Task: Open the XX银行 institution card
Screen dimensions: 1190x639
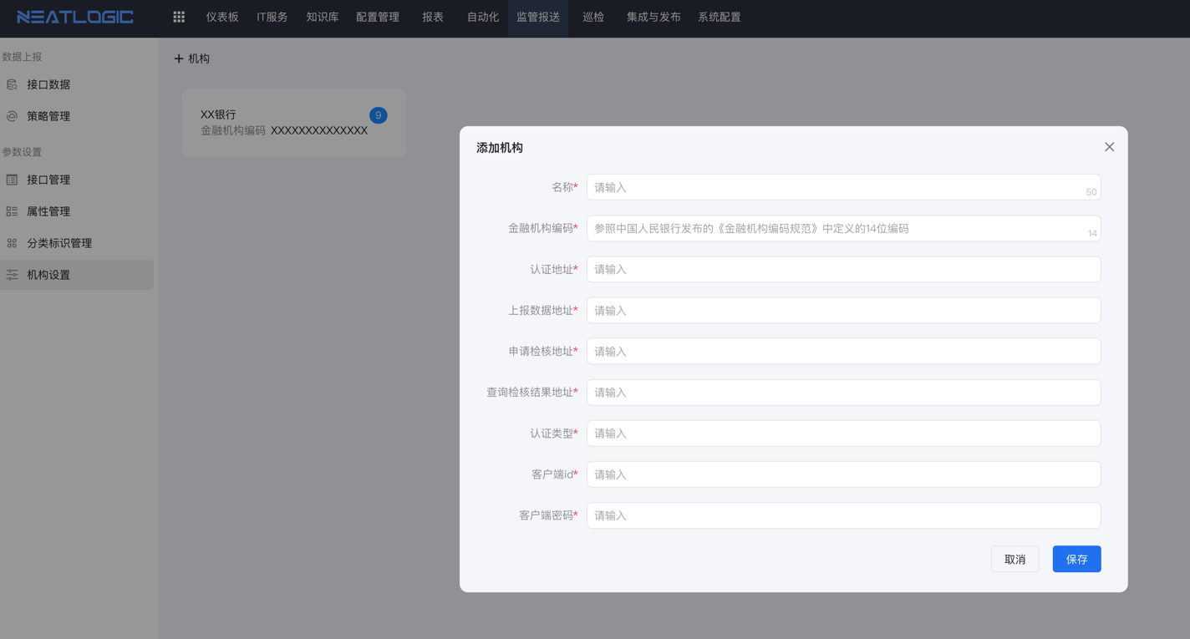Action: click(294, 123)
